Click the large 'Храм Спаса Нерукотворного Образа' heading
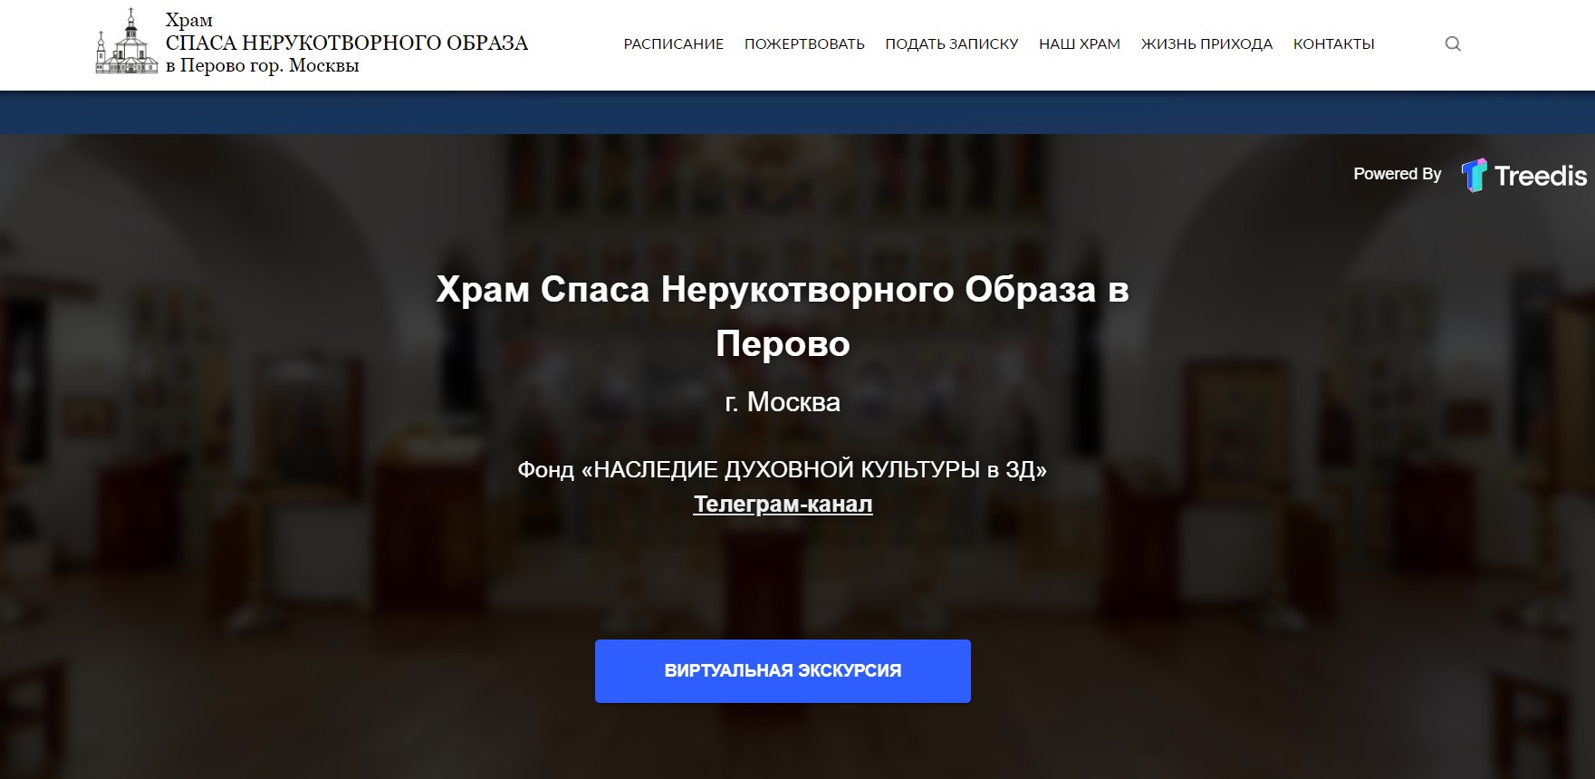Screen dimensions: 1595x779 point(783,316)
